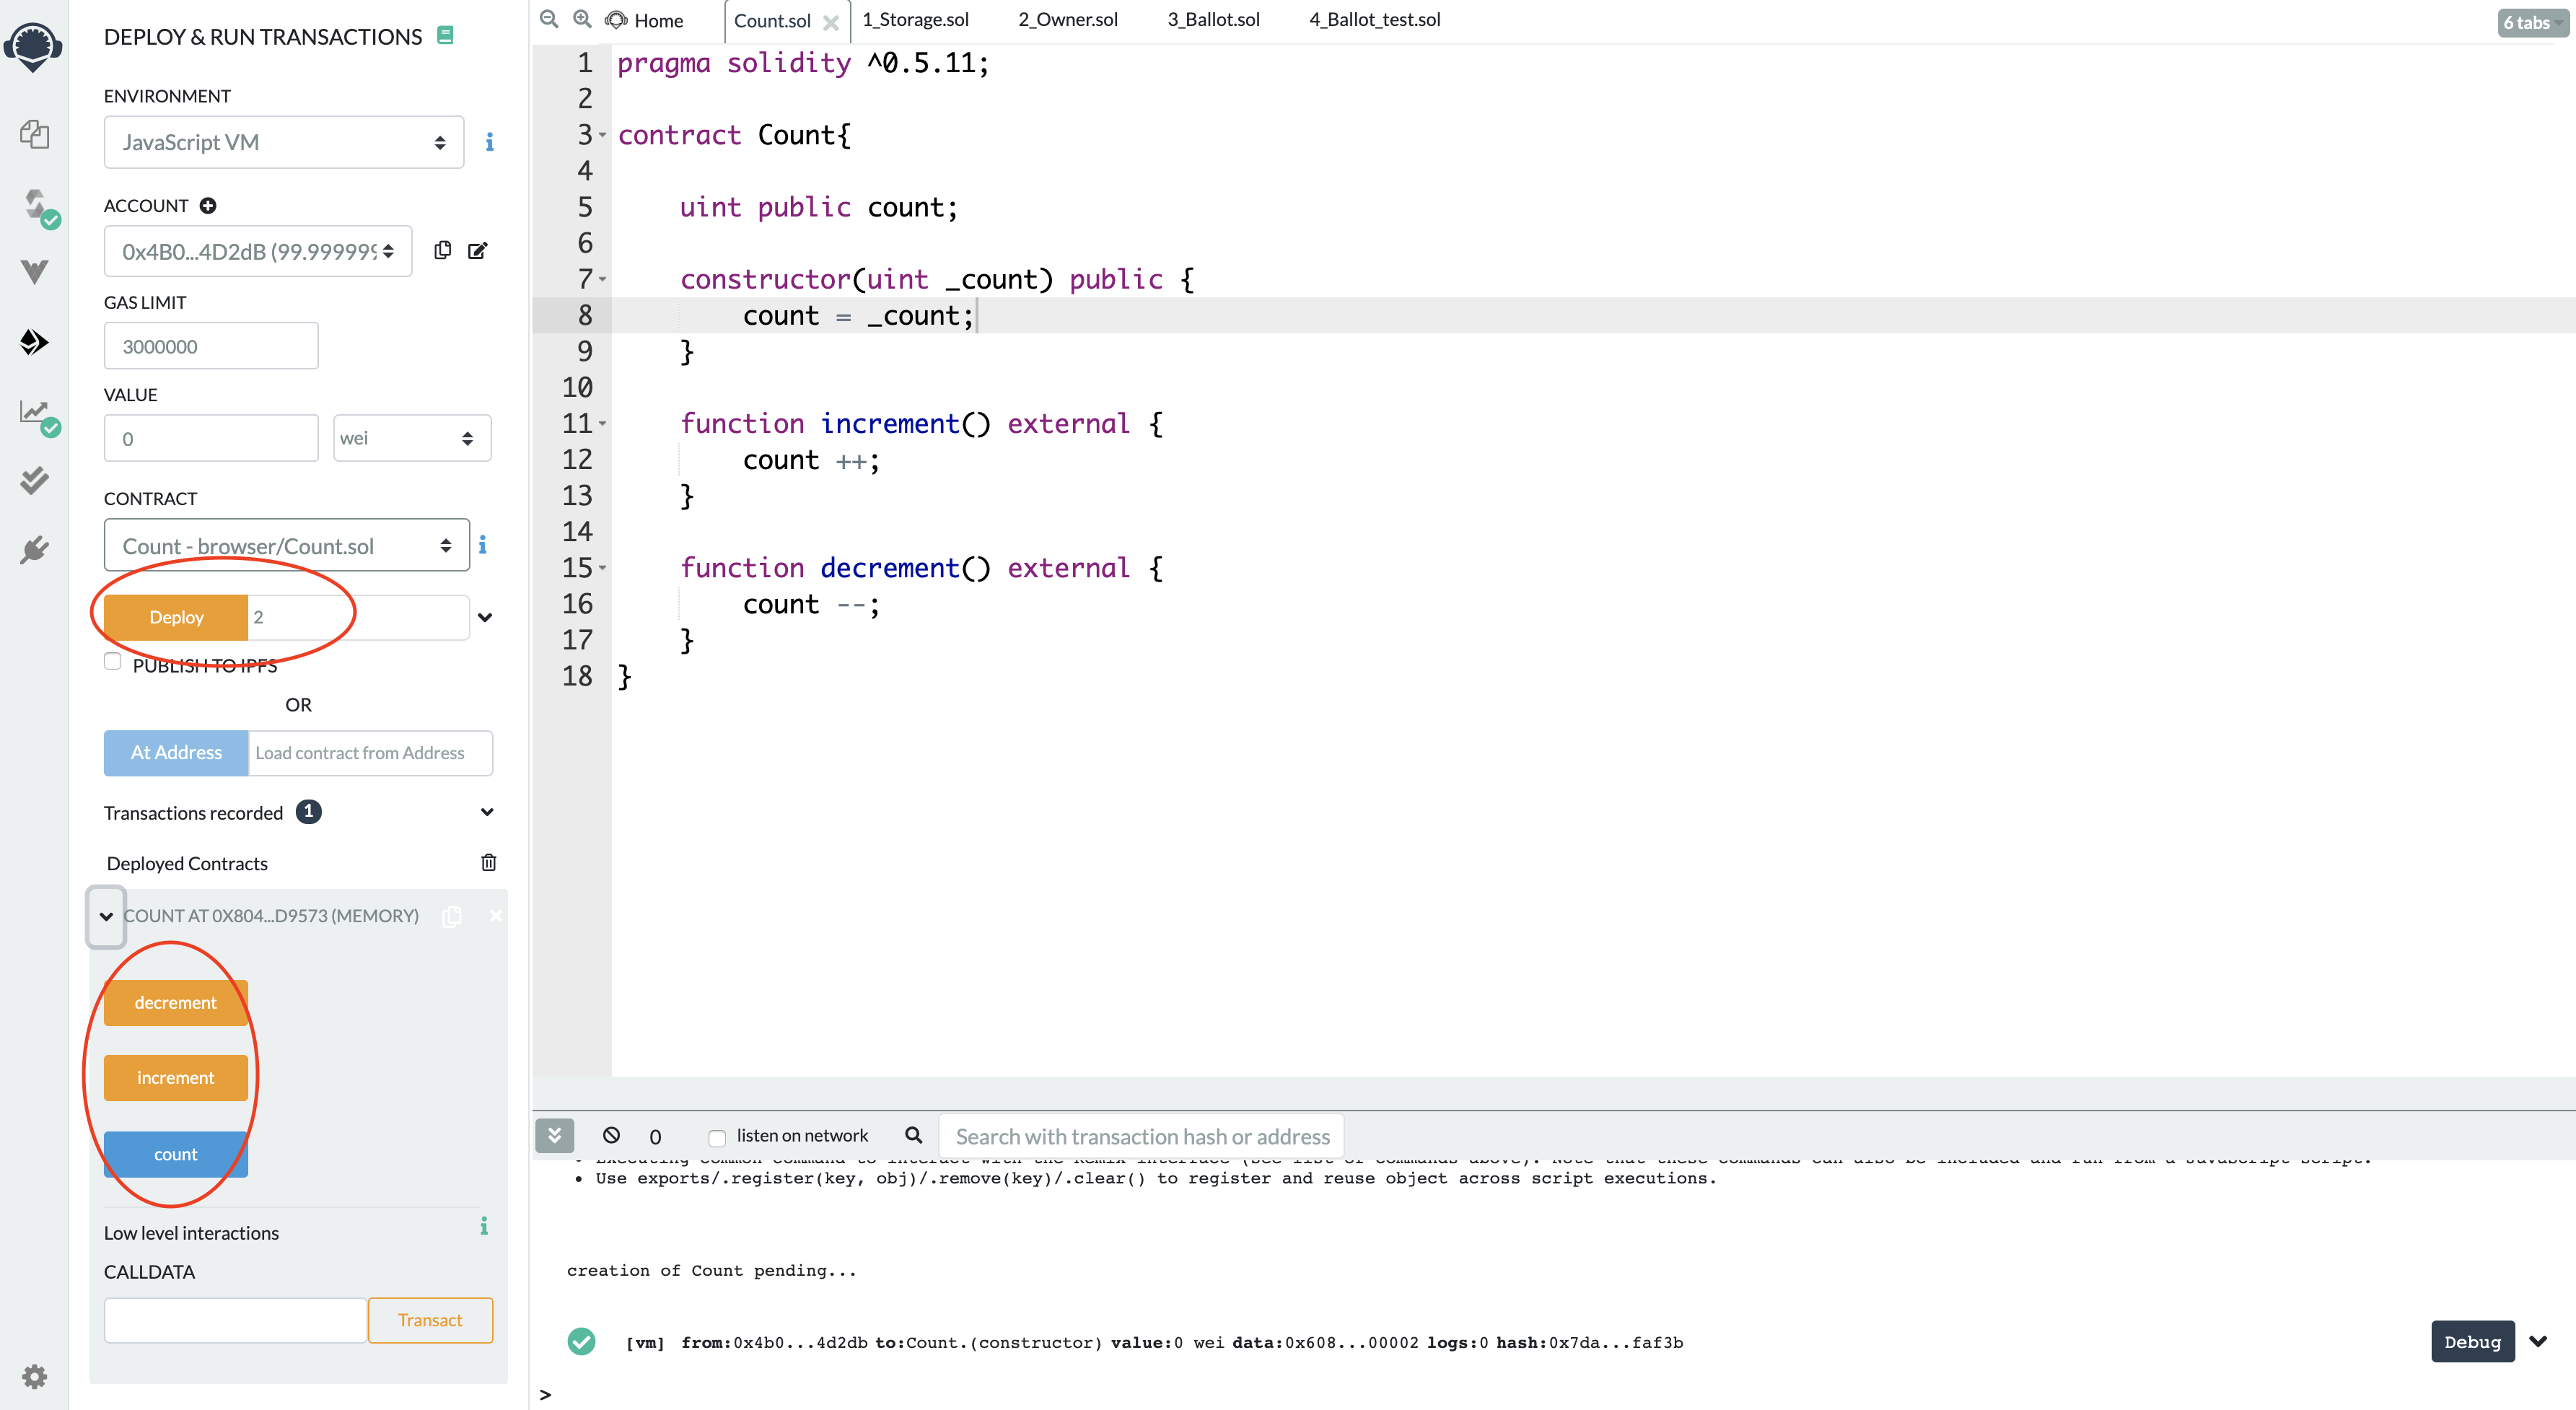Click the Debug button in terminal

click(2471, 1341)
